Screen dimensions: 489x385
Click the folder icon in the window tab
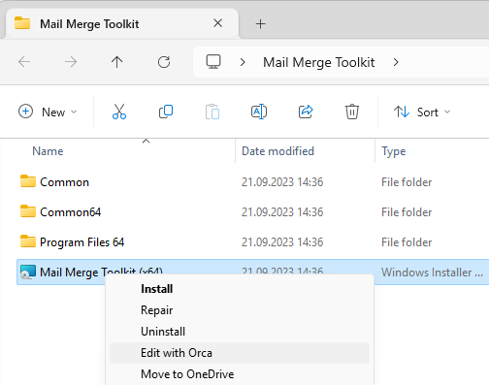[x=22, y=23]
